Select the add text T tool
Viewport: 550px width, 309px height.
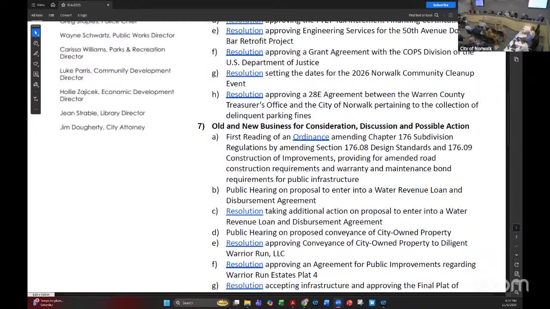tap(36, 99)
